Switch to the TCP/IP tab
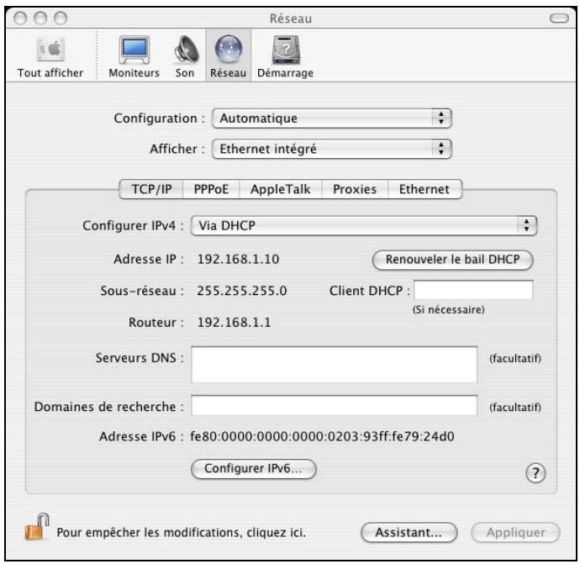The width and height of the screenshot is (580, 564). tap(151, 189)
